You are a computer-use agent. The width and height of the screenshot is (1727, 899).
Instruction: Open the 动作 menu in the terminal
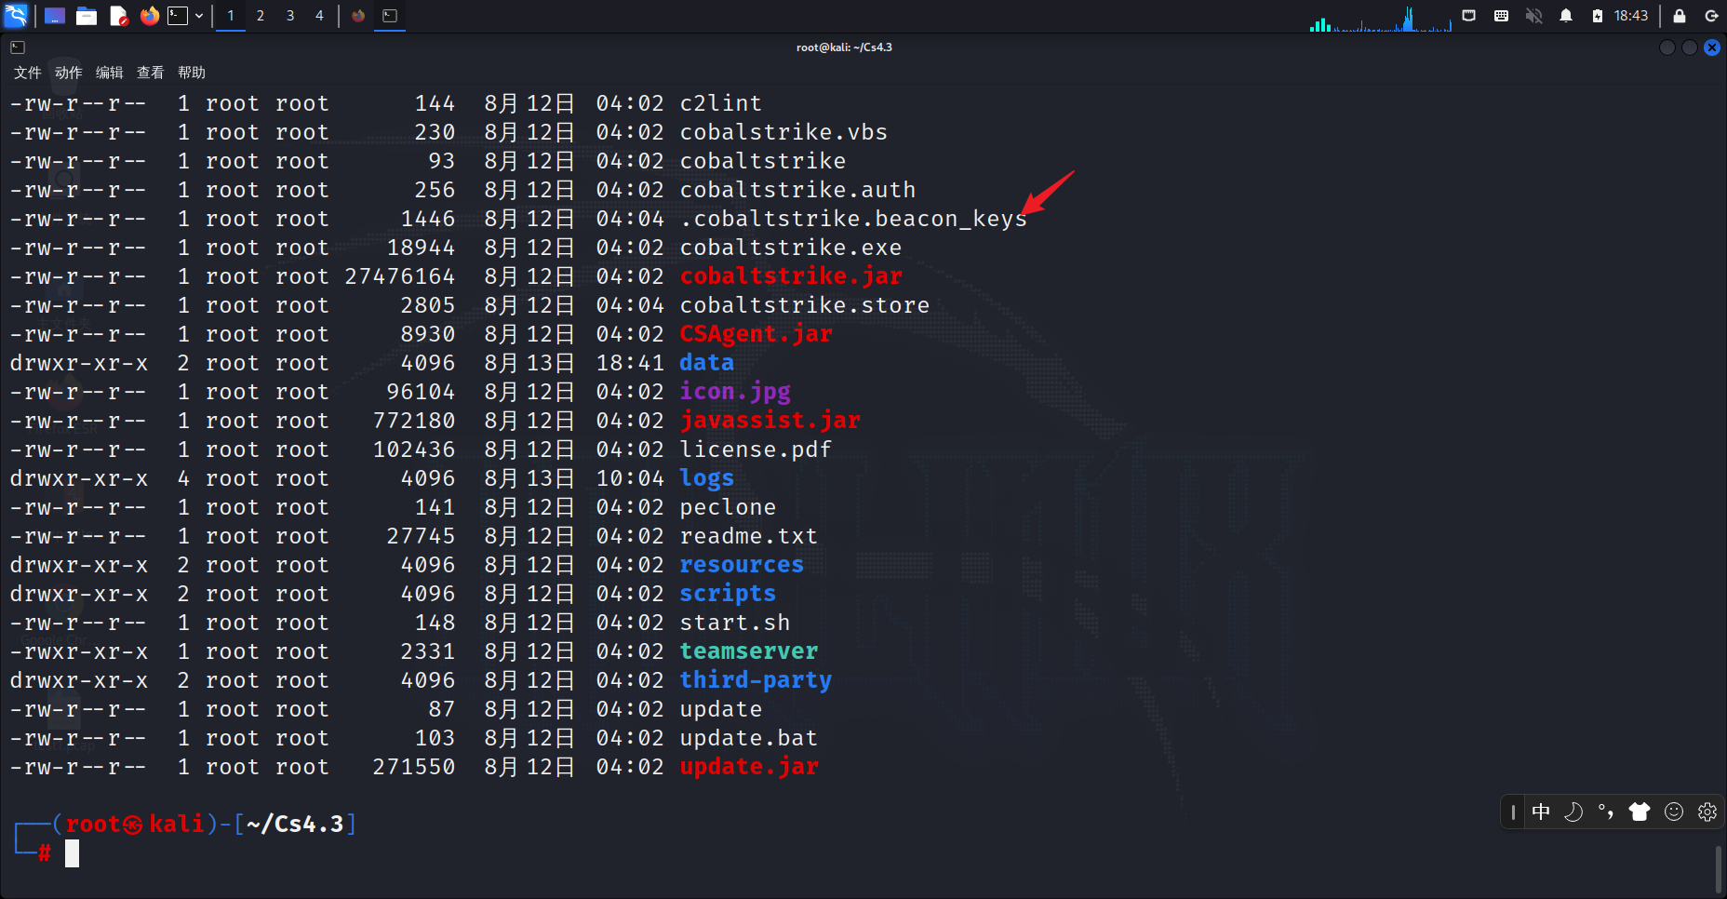point(66,72)
